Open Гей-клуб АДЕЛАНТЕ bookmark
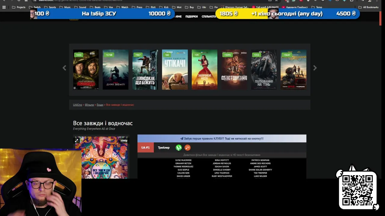Image resolution: width=385 pixels, height=216 pixels. click(x=266, y=7)
